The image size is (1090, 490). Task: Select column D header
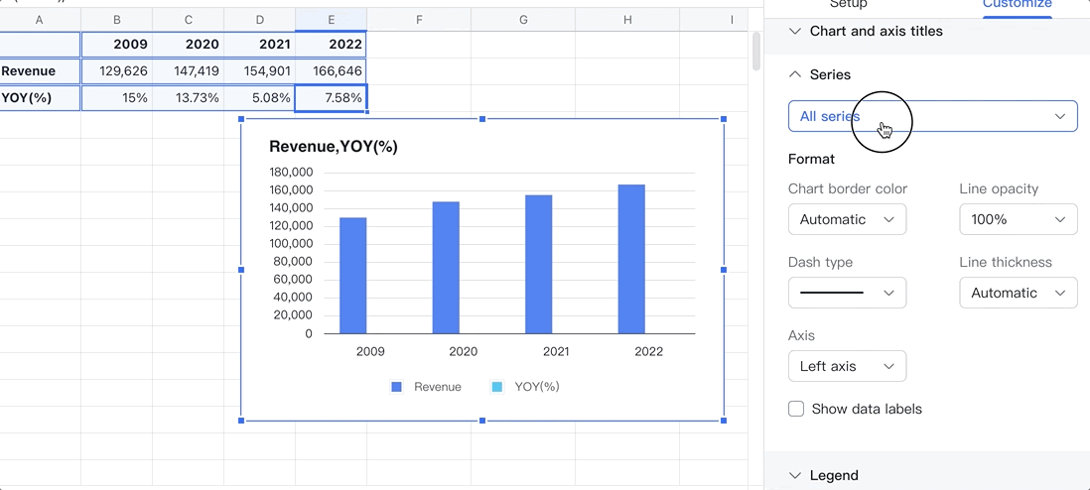[x=259, y=20]
